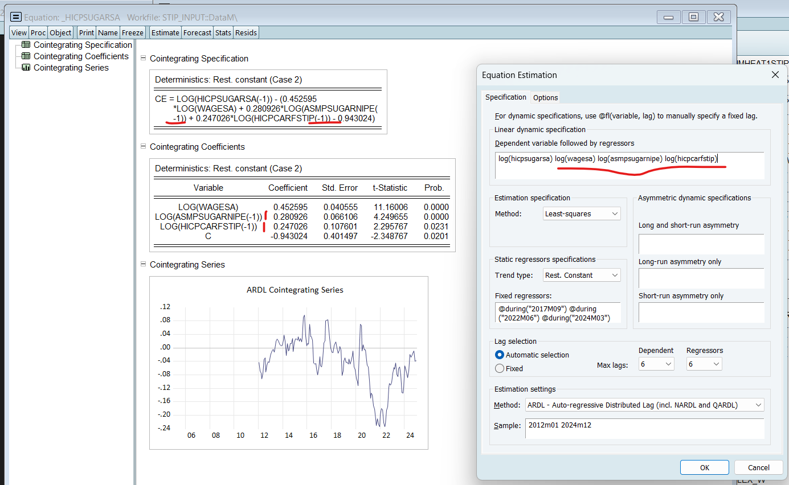Click the Cointegrating Coefficients table icon in tree
The width and height of the screenshot is (789, 485).
[x=26, y=56]
